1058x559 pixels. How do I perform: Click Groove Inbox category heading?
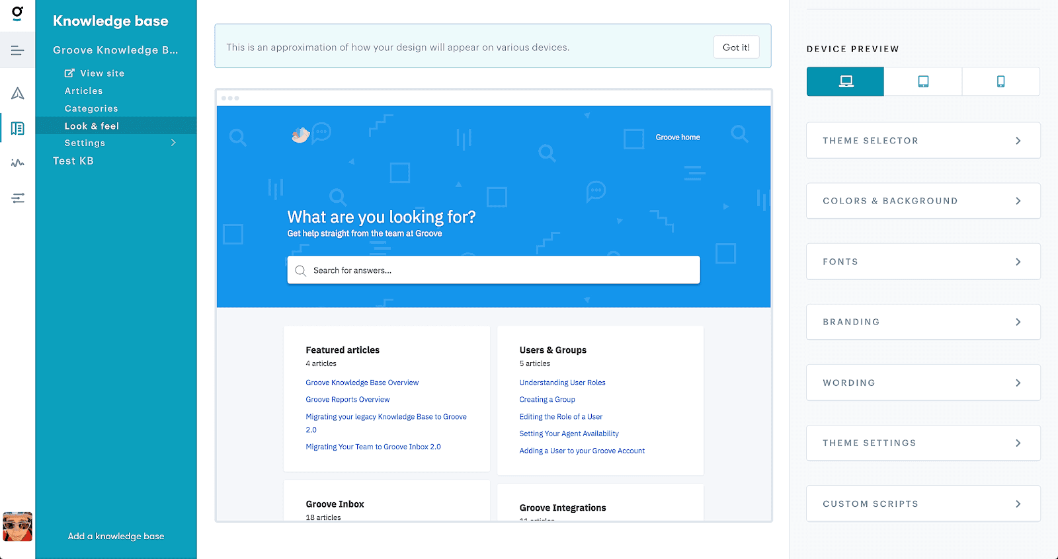(335, 504)
